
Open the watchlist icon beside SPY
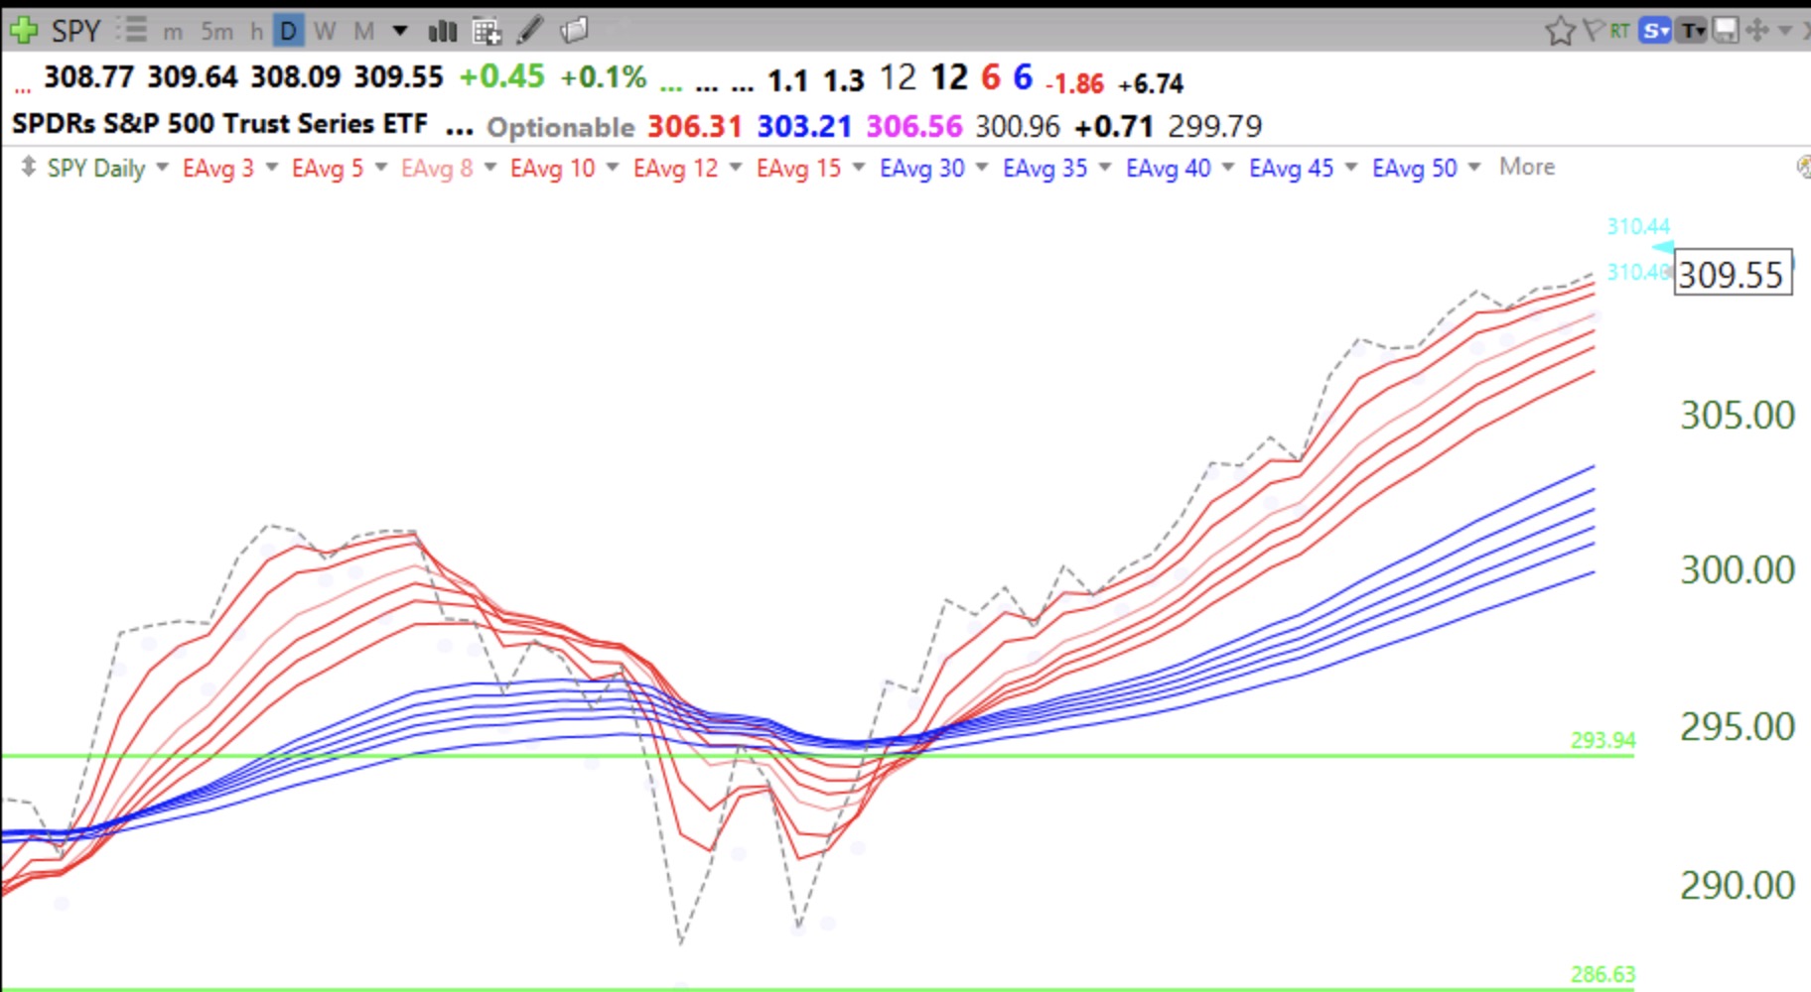[131, 31]
